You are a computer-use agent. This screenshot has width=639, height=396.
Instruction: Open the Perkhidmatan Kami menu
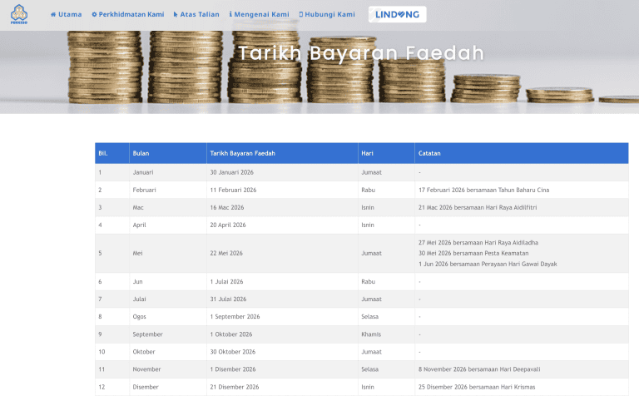(x=131, y=14)
